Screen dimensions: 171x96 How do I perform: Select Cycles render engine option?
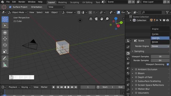[x=160, y=34]
